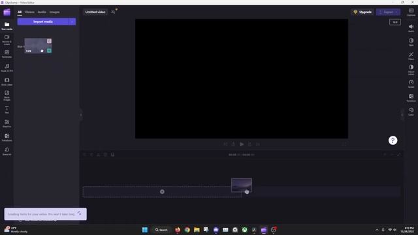Collapse the left media panel

[81, 115]
